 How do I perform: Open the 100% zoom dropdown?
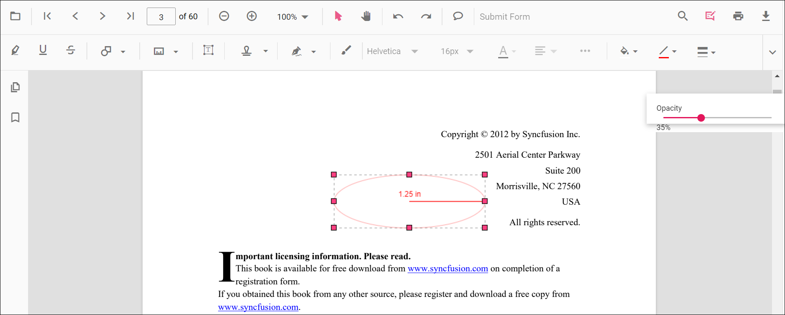tap(293, 17)
